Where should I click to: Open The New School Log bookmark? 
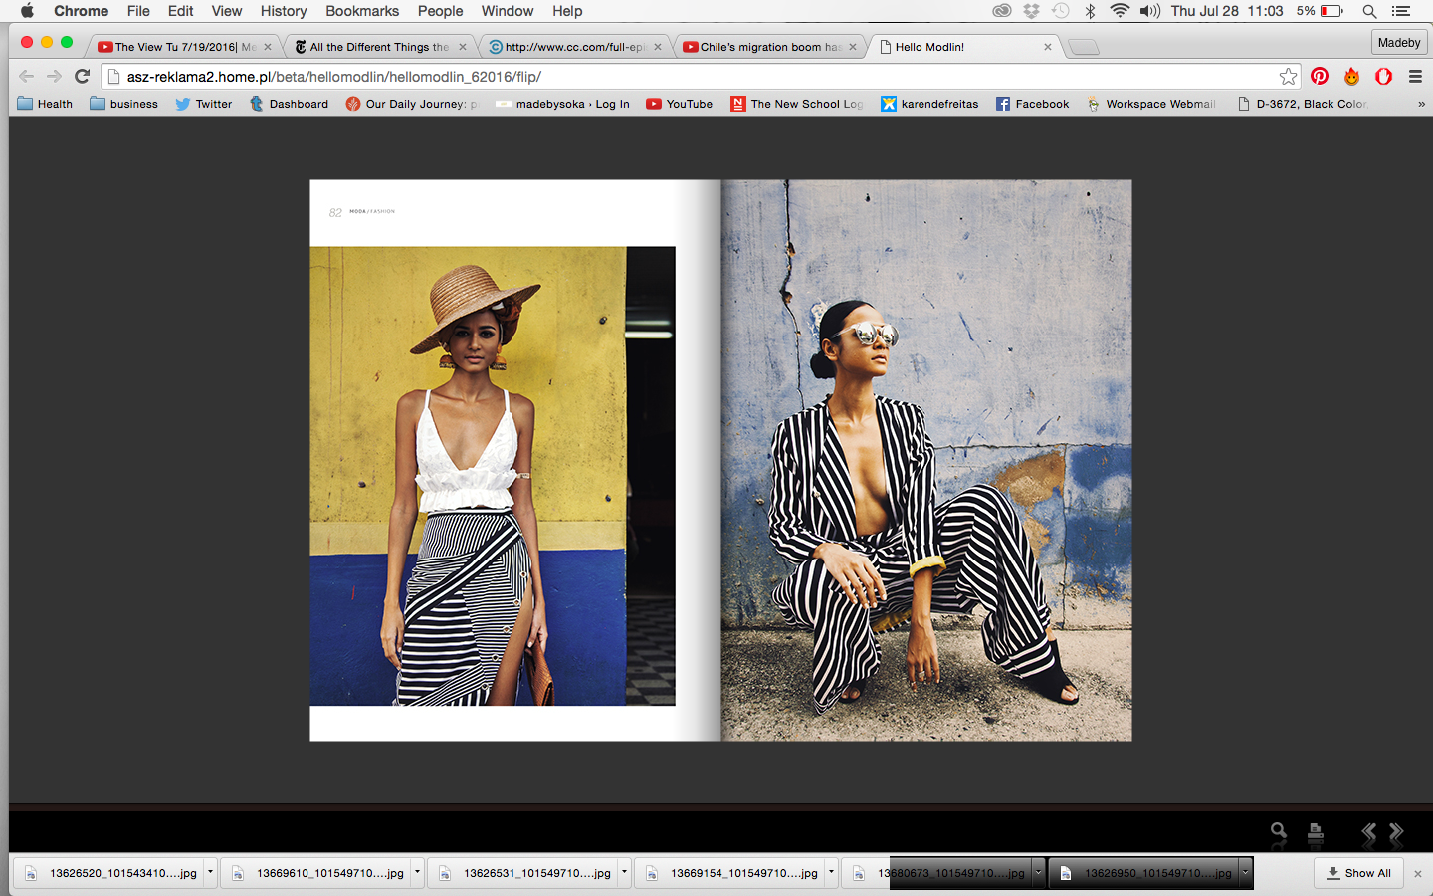point(797,104)
